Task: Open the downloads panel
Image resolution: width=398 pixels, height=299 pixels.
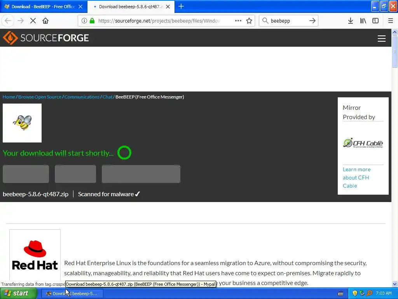Action: tap(351, 21)
